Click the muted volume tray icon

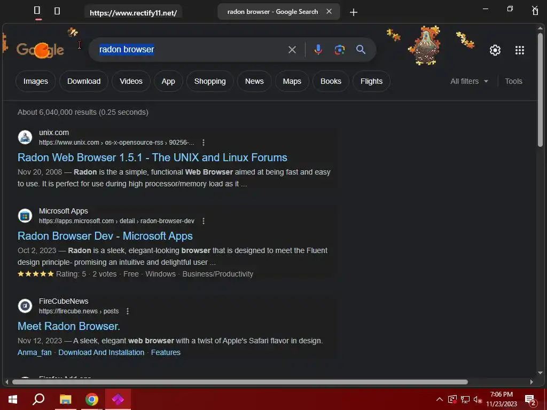click(x=478, y=399)
